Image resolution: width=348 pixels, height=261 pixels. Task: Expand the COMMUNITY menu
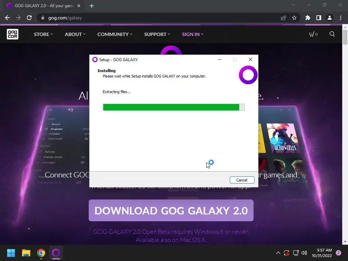[115, 34]
